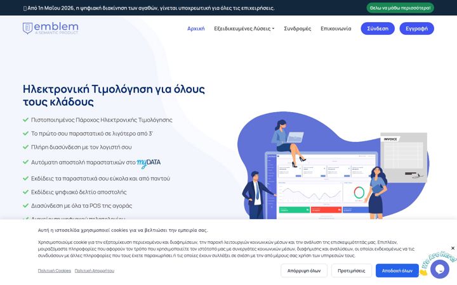457x285 pixels.
Task: Click the Σύνδεση button
Action: click(x=378, y=28)
